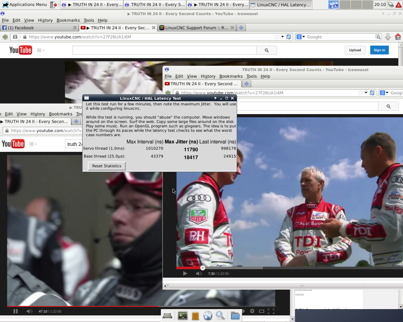The width and height of the screenshot is (403, 322).
Task: Click the site identity lock icon
Action: (x=25, y=37)
